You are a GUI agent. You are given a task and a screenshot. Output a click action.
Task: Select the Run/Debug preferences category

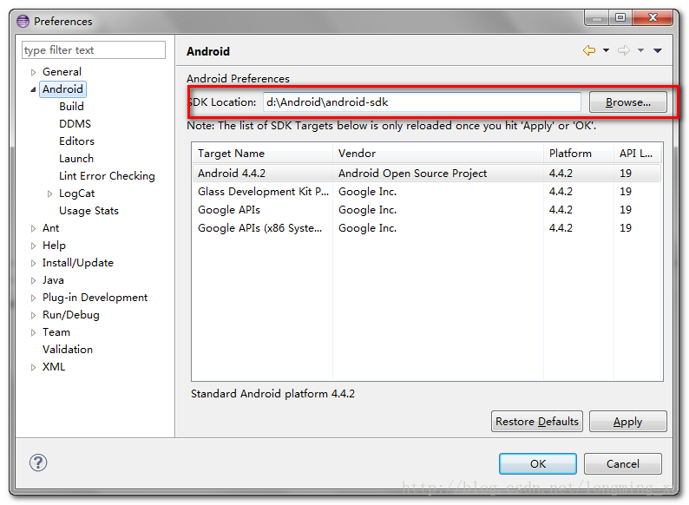71,315
